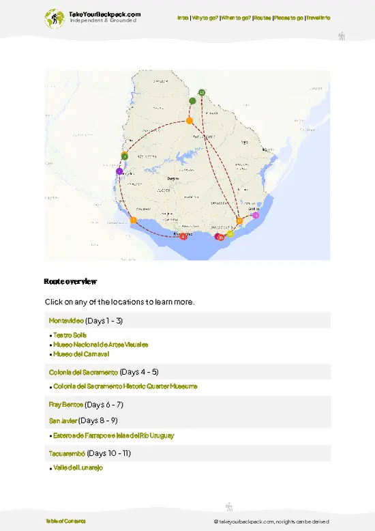The width and height of the screenshot is (375, 531).
Task: Open the Museo del Carnaval link
Action: (81, 354)
